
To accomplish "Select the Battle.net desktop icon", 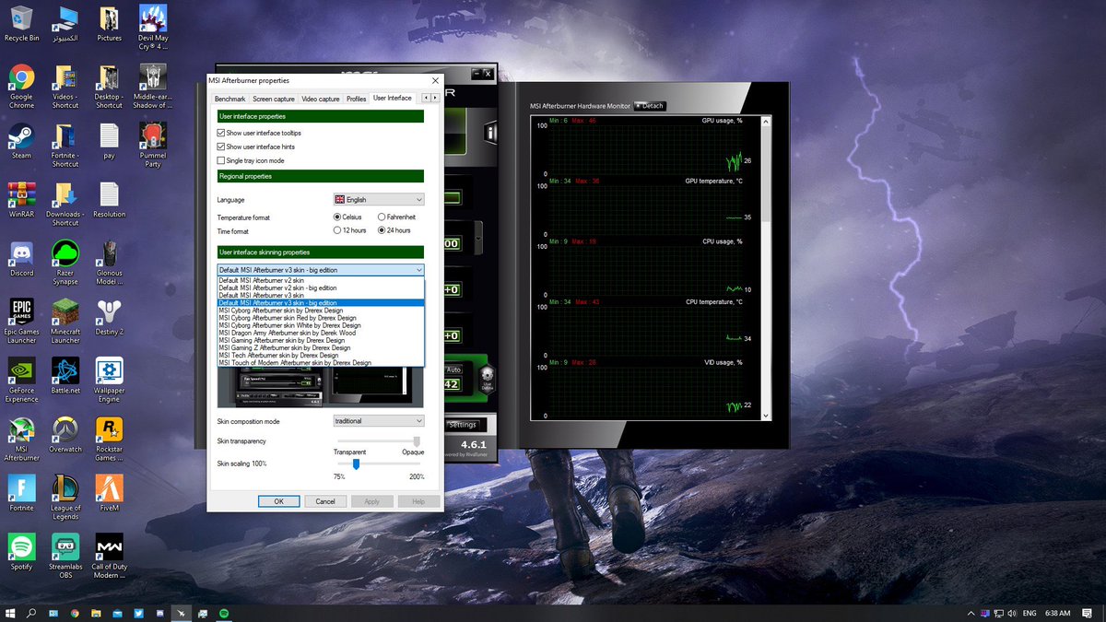I will tap(65, 375).
